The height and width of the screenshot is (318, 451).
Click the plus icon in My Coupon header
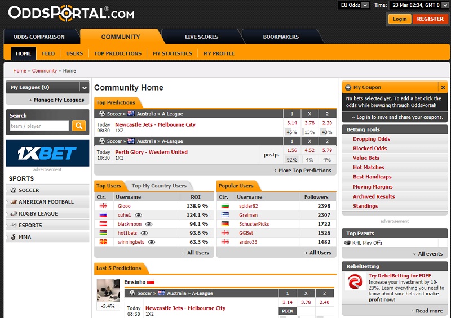[x=348, y=87]
